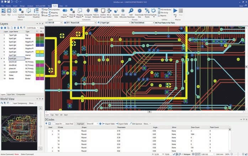
Task: Switch to the Analyze ribbon tab
Action: coord(30,6)
